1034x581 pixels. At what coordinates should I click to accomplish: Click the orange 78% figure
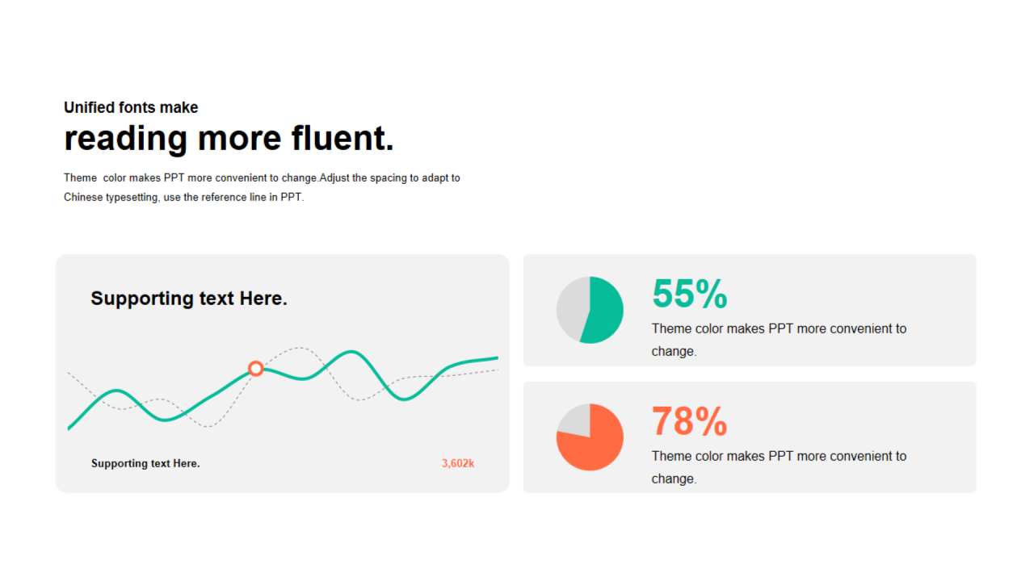[689, 421]
